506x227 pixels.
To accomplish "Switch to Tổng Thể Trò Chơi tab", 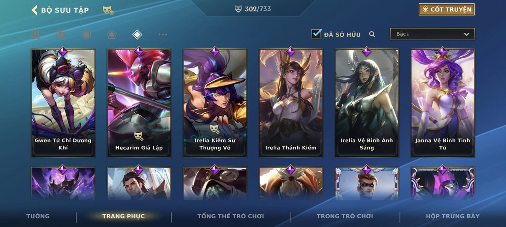I will pyautogui.click(x=230, y=216).
